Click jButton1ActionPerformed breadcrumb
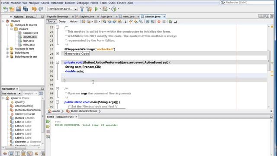The image size is (277, 156). point(84,111)
